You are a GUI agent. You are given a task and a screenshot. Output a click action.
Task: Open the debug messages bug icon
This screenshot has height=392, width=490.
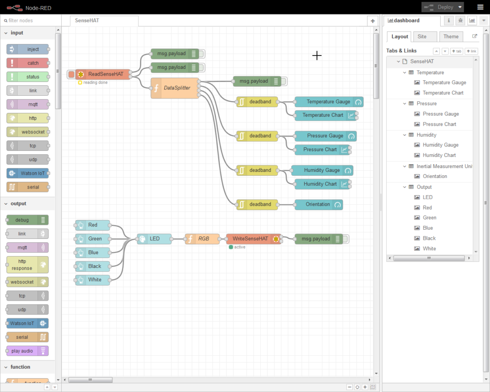click(460, 21)
